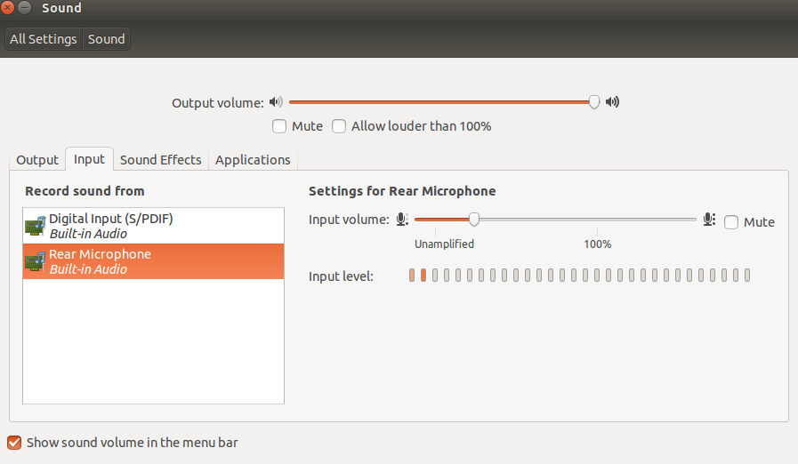Click the high volume speaker icon for output
This screenshot has width=798, height=464.
click(x=612, y=102)
